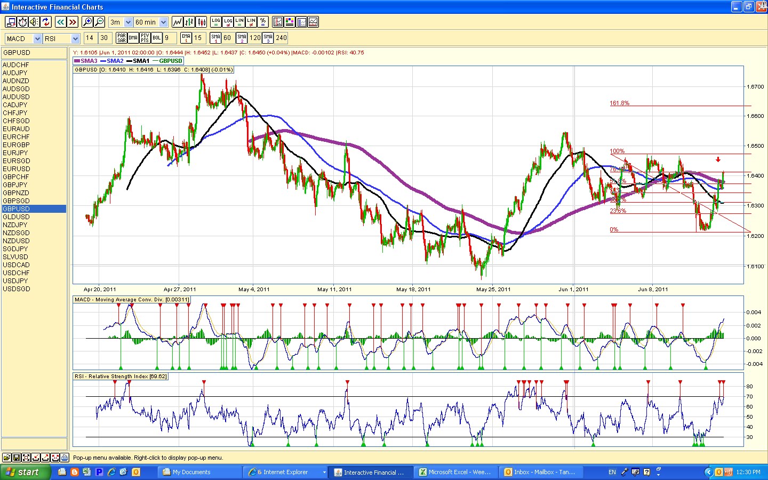Select AUDUSD in the currency list
The image size is (768, 480).
pos(34,97)
